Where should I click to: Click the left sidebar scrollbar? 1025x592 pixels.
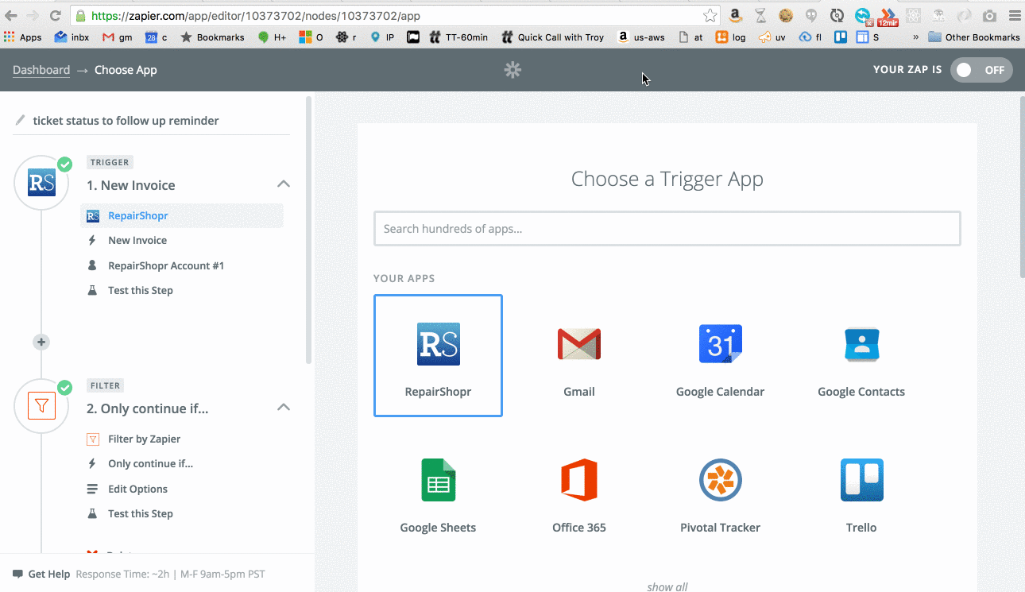[x=308, y=230]
